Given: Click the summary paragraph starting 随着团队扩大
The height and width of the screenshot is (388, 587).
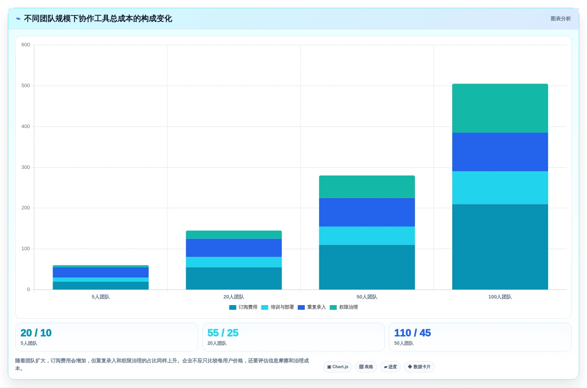Looking at the screenshot, I should pyautogui.click(x=162, y=365).
